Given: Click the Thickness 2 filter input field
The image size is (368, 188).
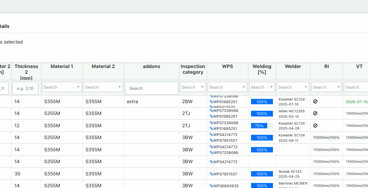Looking at the screenshot, I should coord(25,88).
